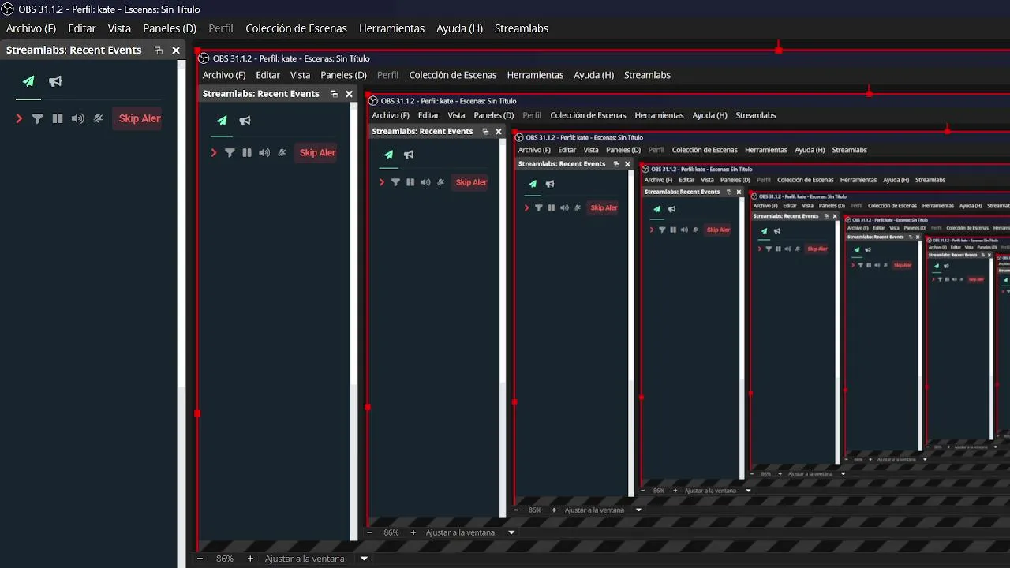Viewport: 1010px width, 568px height.
Task: Open the Vista menu
Action: 119,28
